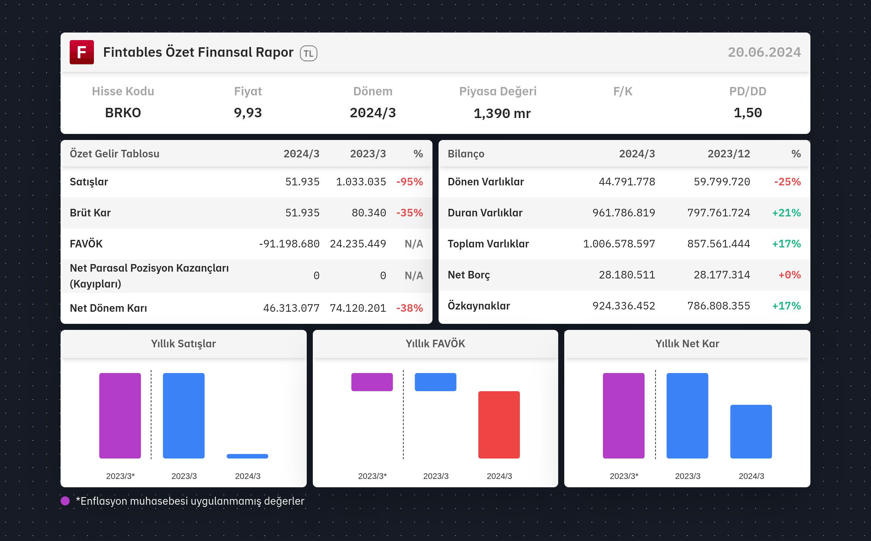Click Özkaynaklar value 924.336.452

click(x=624, y=306)
